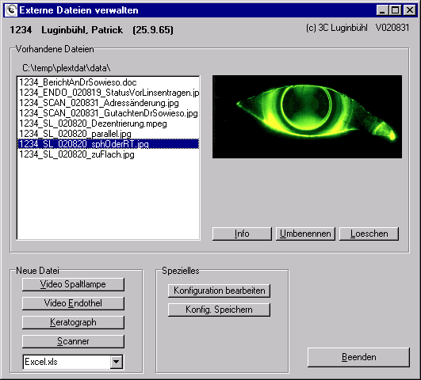Click the Scanner button
421x380 pixels.
click(x=73, y=341)
